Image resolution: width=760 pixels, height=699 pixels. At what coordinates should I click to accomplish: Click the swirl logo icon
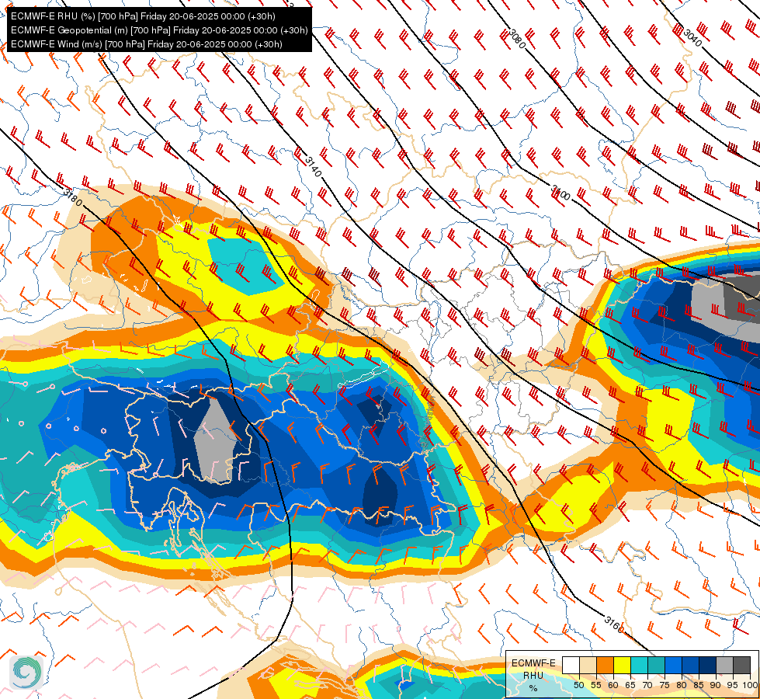(26, 673)
